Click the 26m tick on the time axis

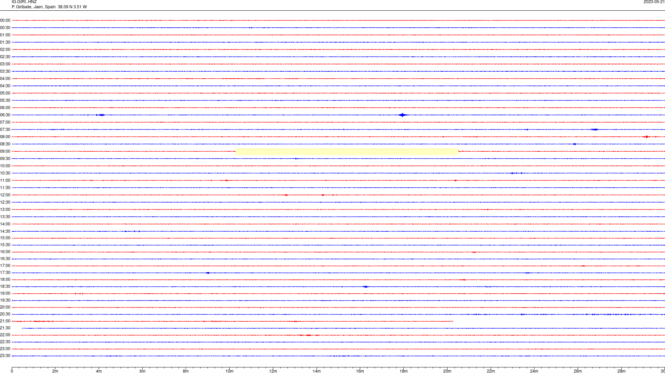click(578, 371)
